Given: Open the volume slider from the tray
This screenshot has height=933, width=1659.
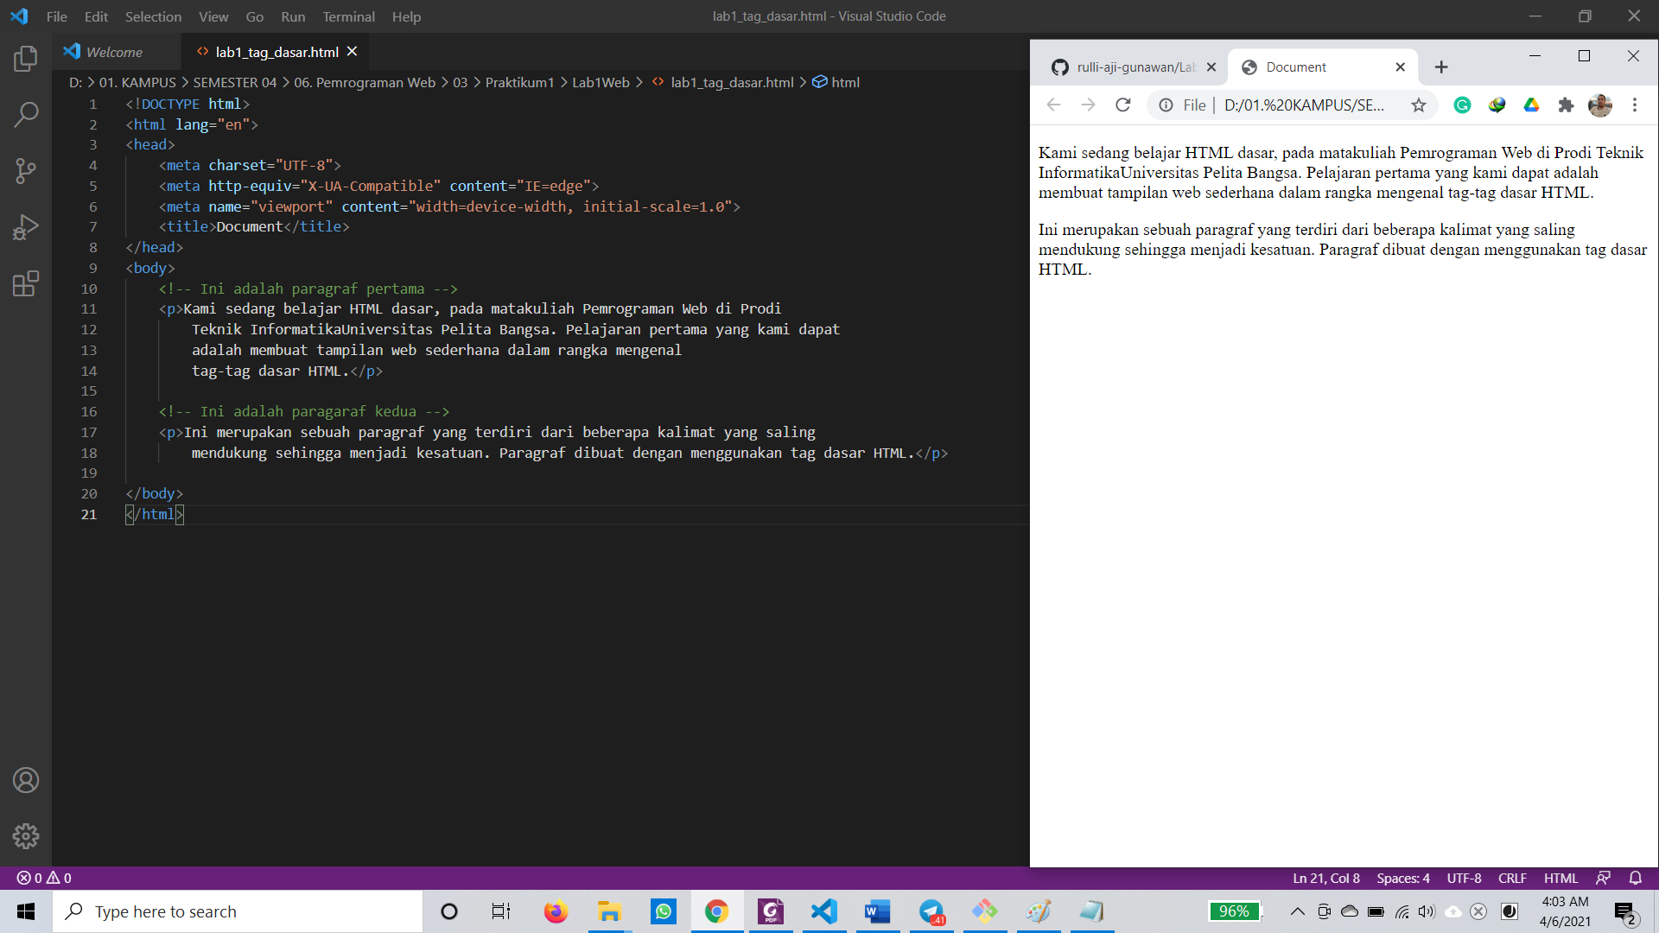Looking at the screenshot, I should (x=1427, y=911).
